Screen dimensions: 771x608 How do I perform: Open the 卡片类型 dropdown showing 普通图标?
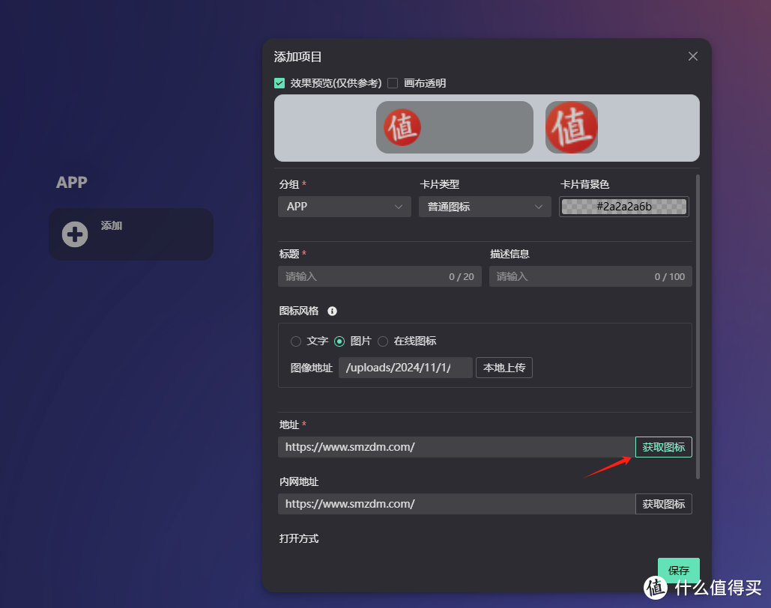(484, 206)
